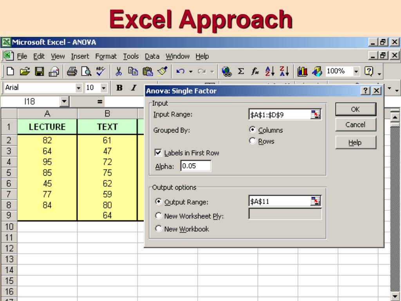401x301 pixels.
Task: Click the AutoSum sigma icon
Action: (241, 71)
